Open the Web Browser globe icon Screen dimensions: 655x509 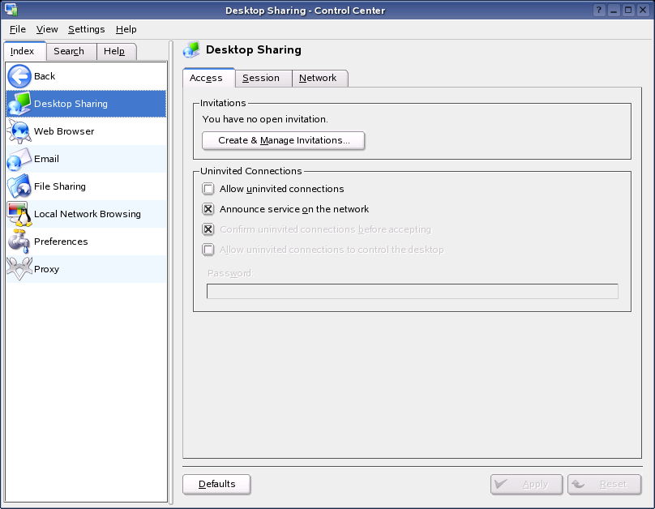click(19, 131)
